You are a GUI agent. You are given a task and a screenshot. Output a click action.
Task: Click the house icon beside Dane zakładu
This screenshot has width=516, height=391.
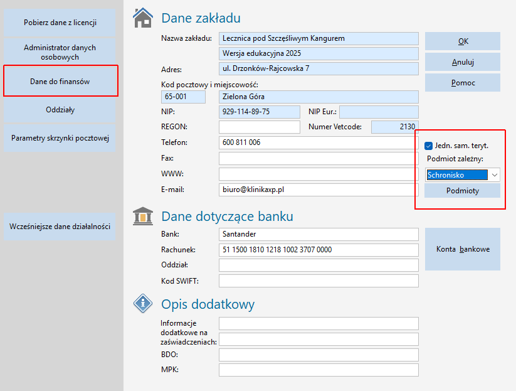pyautogui.click(x=144, y=18)
